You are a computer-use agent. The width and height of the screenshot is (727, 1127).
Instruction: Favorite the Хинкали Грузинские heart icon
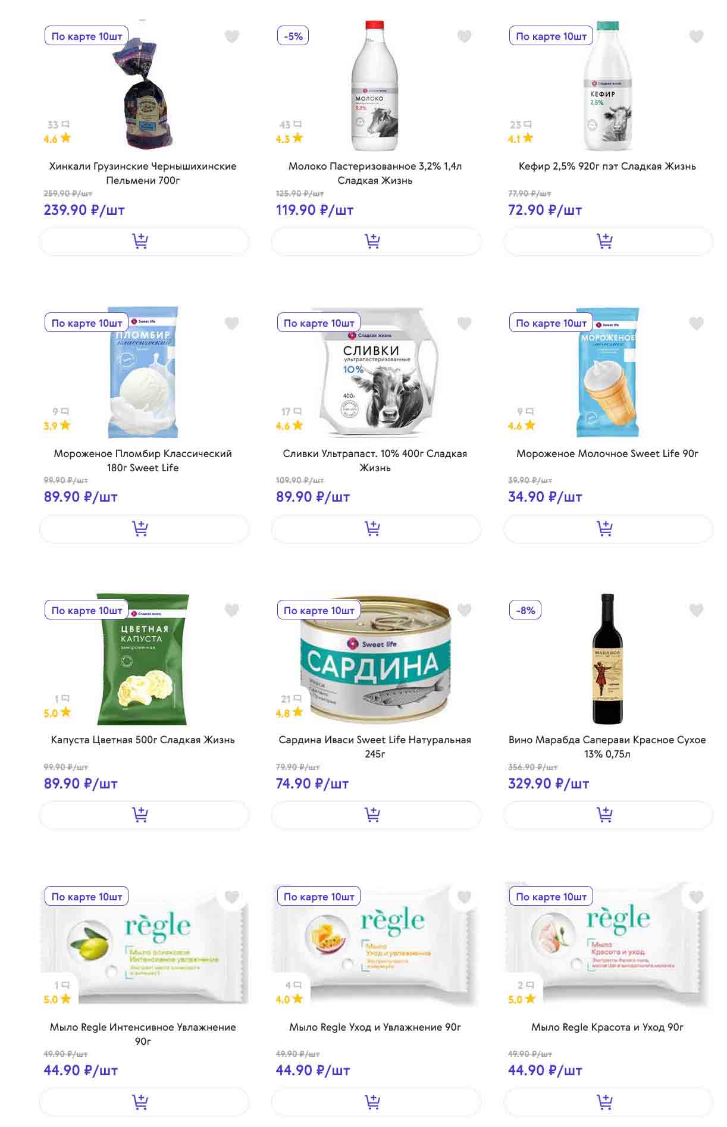tap(232, 37)
